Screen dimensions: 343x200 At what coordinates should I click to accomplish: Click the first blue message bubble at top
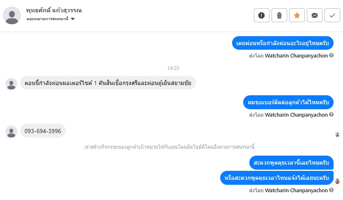[283, 43]
